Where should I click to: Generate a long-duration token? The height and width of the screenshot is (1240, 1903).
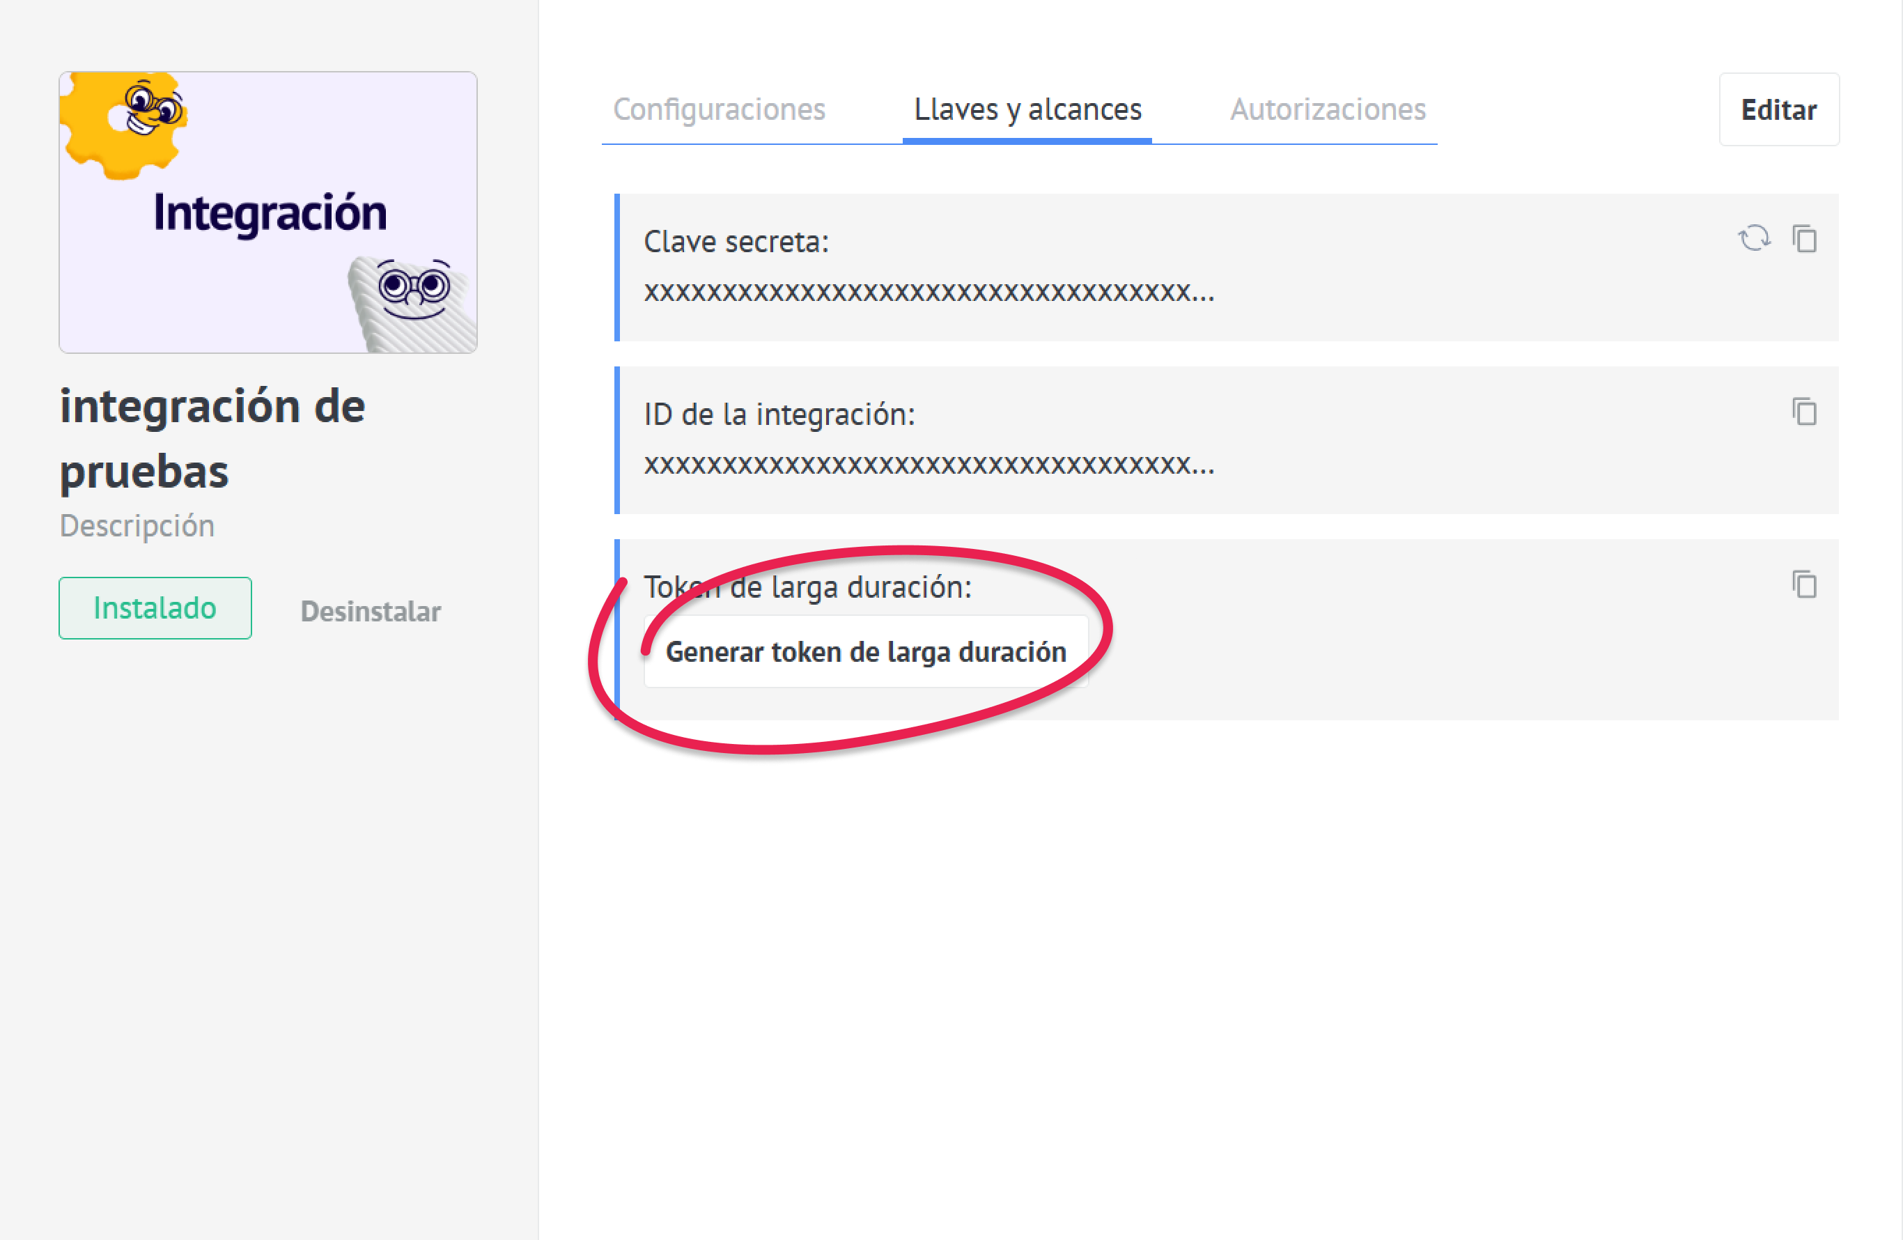coord(866,651)
